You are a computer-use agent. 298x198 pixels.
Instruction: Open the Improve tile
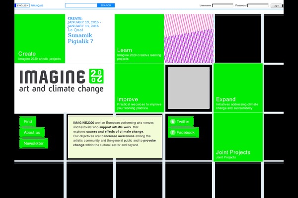(x=139, y=88)
